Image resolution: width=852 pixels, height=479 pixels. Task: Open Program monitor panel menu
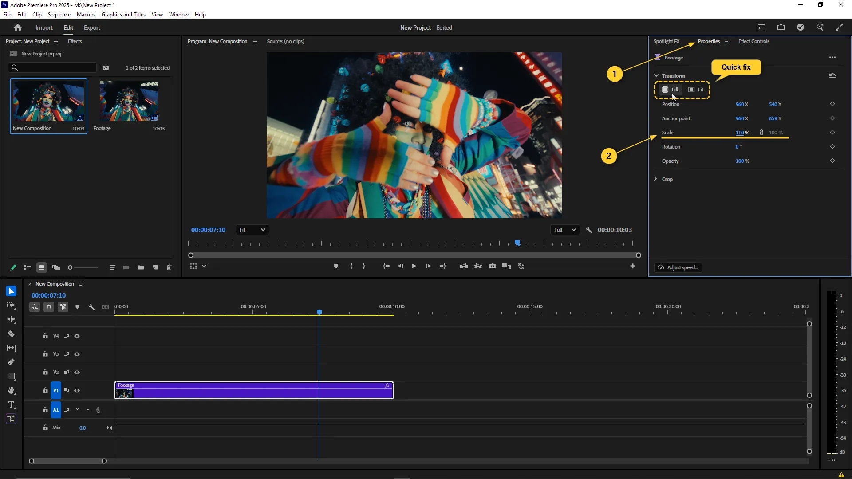coord(255,41)
